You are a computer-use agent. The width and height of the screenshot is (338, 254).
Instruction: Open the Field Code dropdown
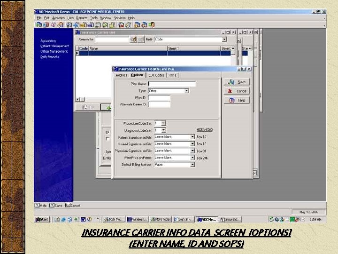click(224, 40)
